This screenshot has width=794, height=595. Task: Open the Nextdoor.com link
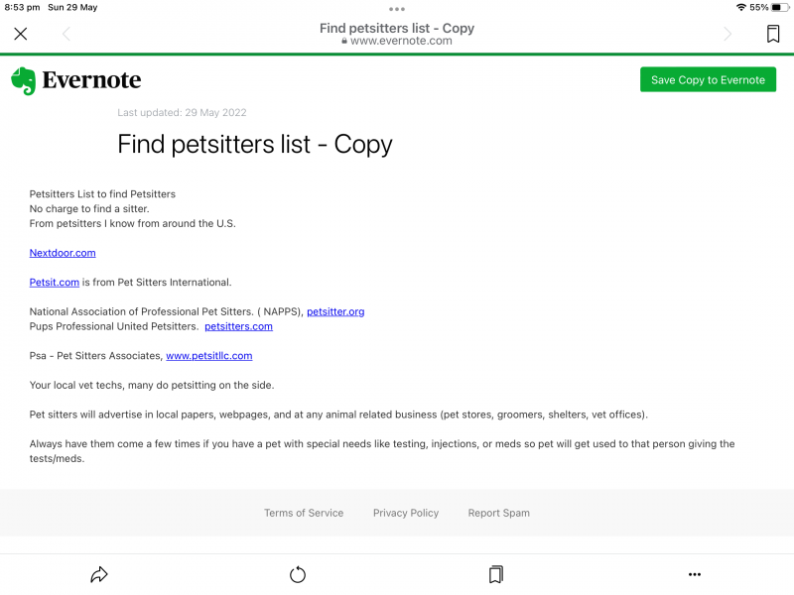point(63,253)
